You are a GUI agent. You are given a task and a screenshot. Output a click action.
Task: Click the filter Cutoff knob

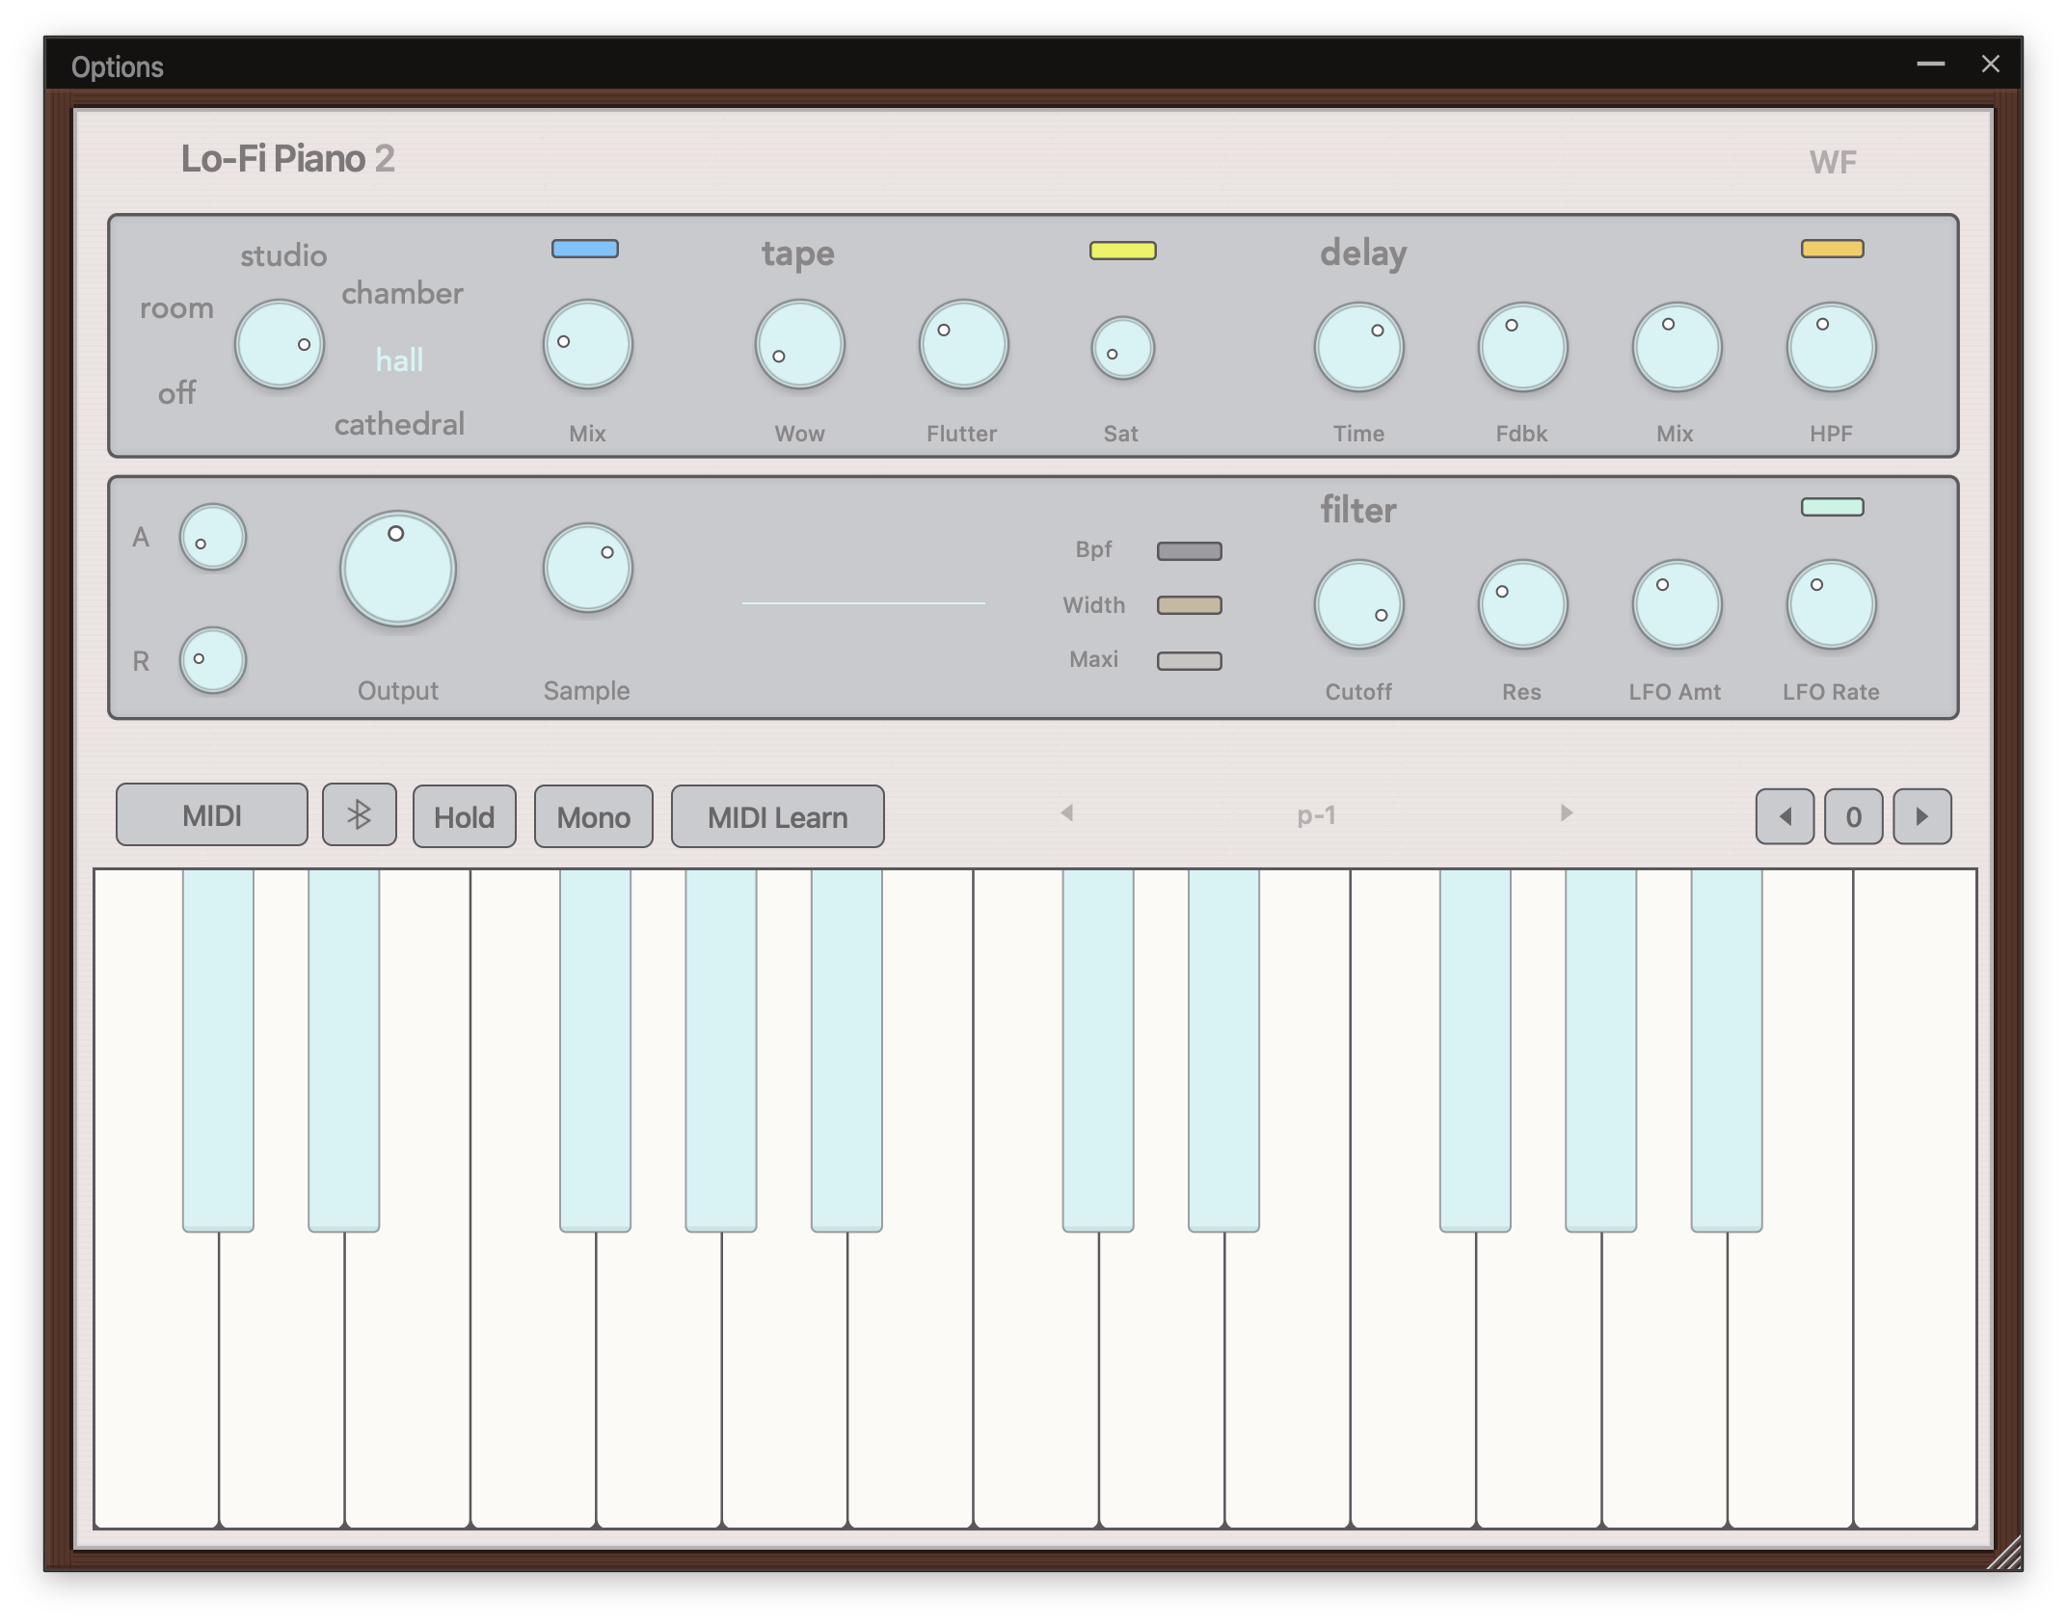pos(1358,604)
